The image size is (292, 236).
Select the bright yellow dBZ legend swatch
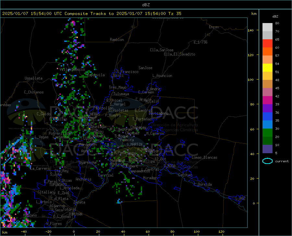267,68
